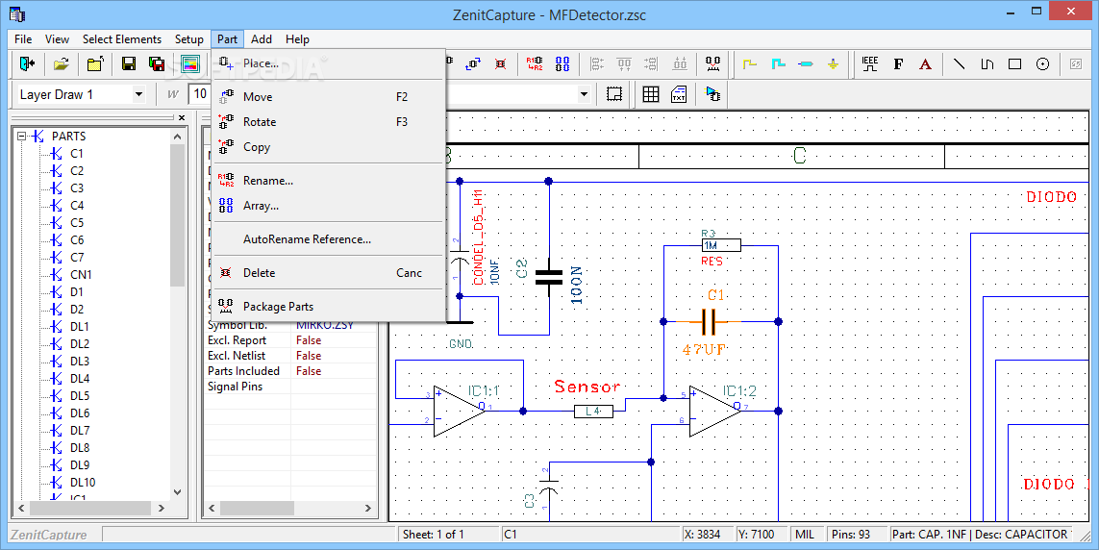Select the circle drawing tool
This screenshot has height=550, width=1099.
pyautogui.click(x=1043, y=63)
